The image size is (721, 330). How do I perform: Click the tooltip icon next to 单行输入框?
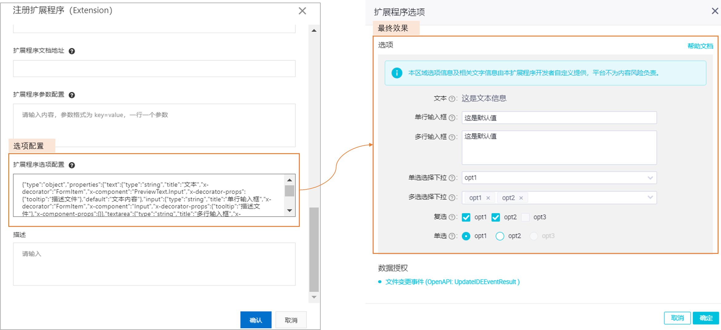452,118
